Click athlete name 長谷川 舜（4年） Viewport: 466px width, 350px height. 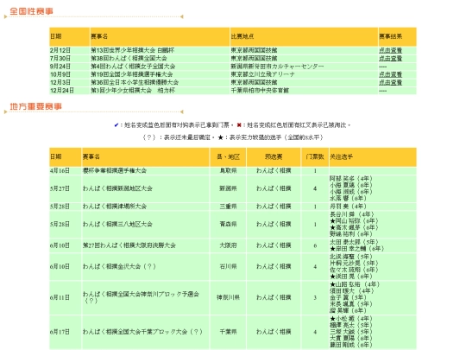click(x=352, y=214)
